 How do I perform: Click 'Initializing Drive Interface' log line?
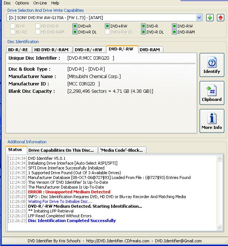(x=73, y=163)
